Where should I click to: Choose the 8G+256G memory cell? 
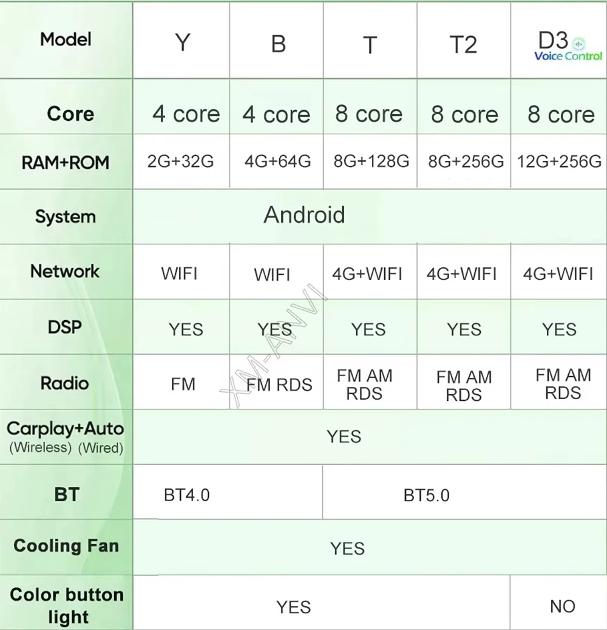(464, 162)
